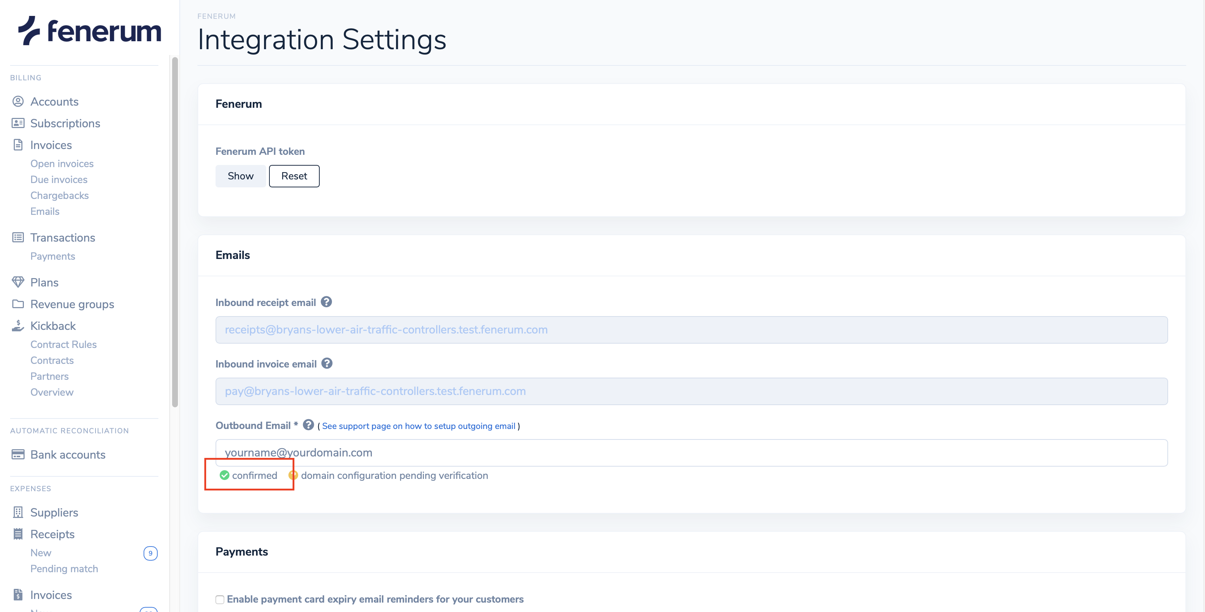
Task: Go to Payments under Transactions
Action: coord(52,256)
